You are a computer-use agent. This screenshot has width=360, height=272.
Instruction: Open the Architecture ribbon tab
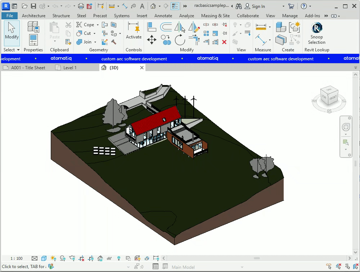(33, 16)
